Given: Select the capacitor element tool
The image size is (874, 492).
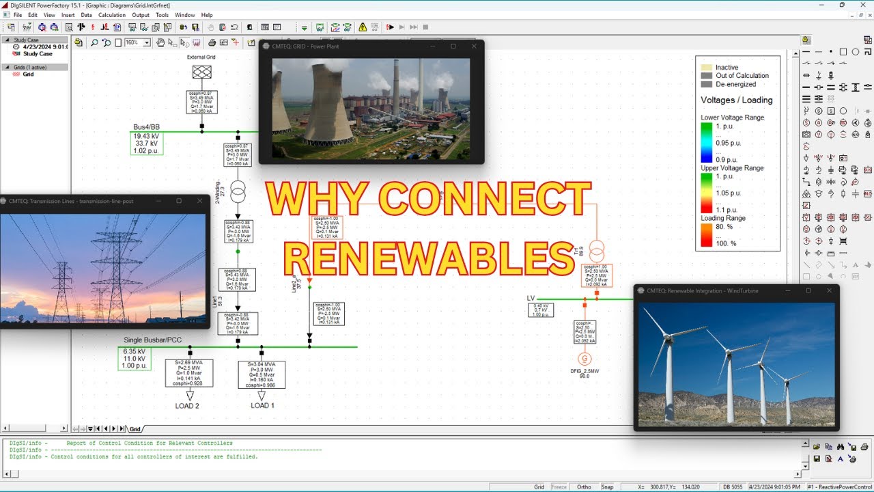Looking at the screenshot, I should (856, 193).
